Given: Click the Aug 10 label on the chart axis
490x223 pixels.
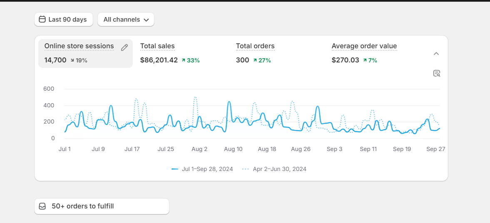Looking at the screenshot, I should [x=233, y=149].
